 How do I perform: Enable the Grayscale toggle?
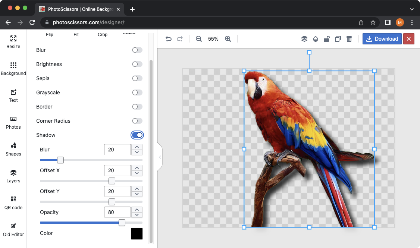137,92
